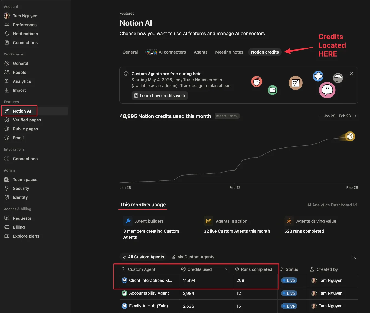Click the Explore plans map icon
Screen dimensions: 370x313
click(x=7, y=236)
